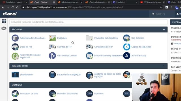
Task: Click the Asistente de bases de datos MySQL link
Action: click(108, 75)
